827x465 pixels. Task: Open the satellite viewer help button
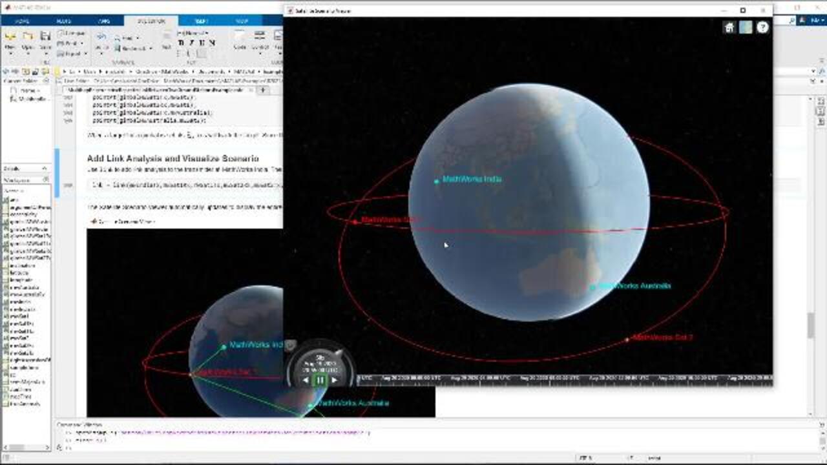click(762, 27)
